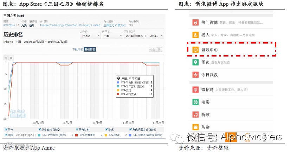The width and height of the screenshot is (291, 152).
Task: Tap the 微招聘 target icon
Action: (x=195, y=90)
